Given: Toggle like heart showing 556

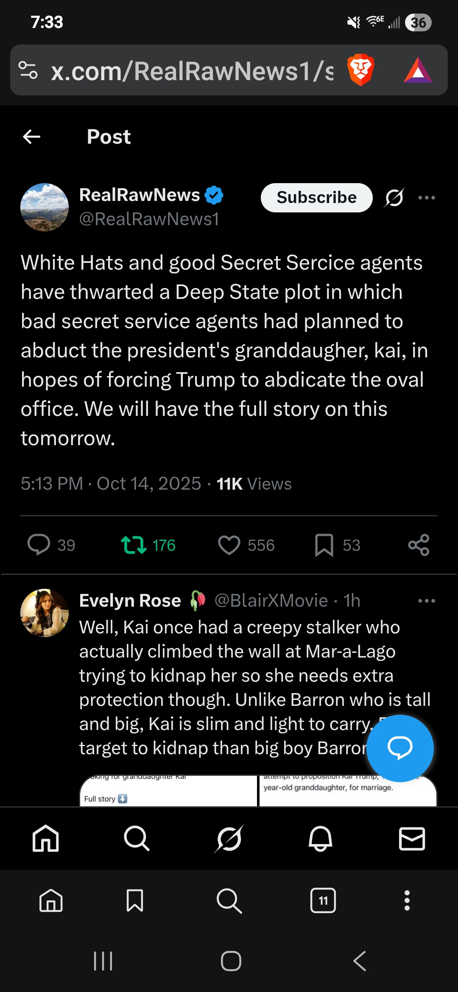Looking at the screenshot, I should tap(229, 545).
